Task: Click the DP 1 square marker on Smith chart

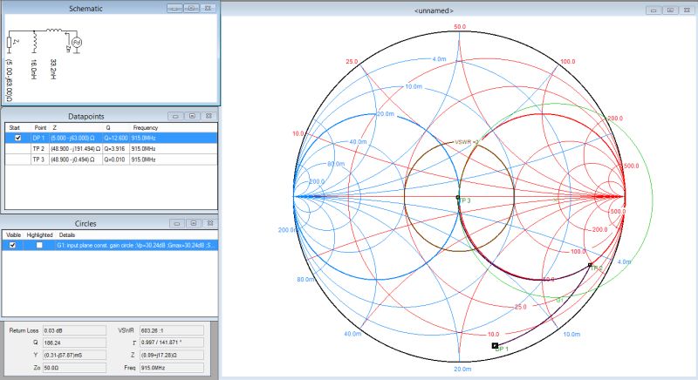Action: point(495,345)
